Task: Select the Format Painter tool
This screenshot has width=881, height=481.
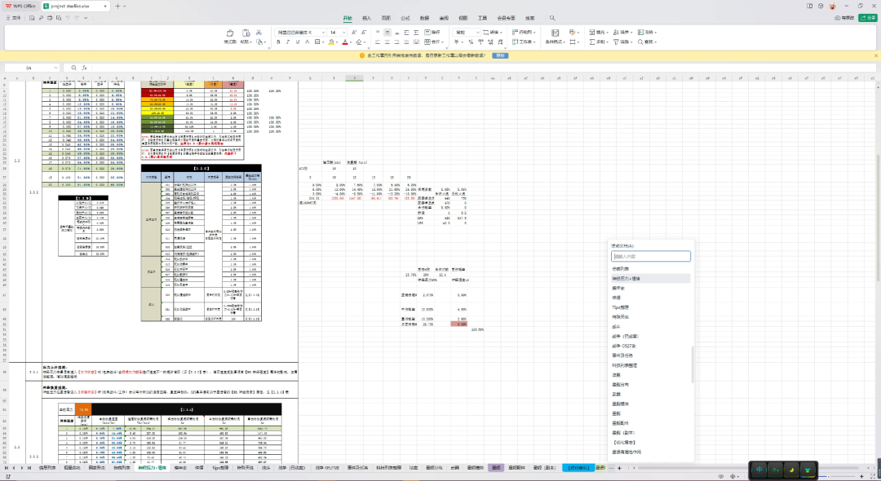Action: pyautogui.click(x=230, y=37)
